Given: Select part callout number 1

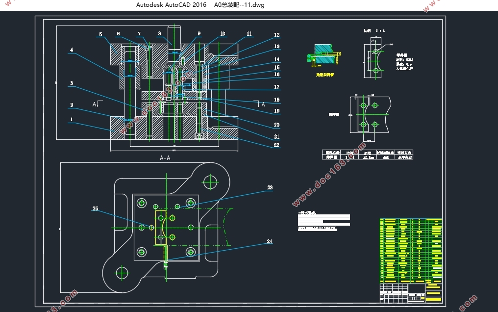Looking at the screenshot, I should 72,120.
